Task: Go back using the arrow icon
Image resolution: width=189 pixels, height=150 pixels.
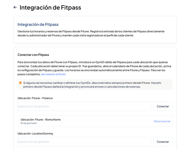Action: point(15,7)
